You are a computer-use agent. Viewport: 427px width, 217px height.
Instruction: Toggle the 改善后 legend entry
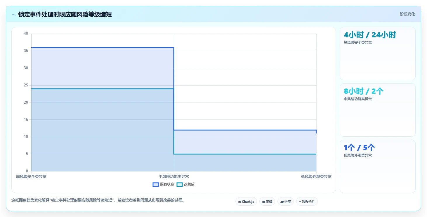point(186,184)
